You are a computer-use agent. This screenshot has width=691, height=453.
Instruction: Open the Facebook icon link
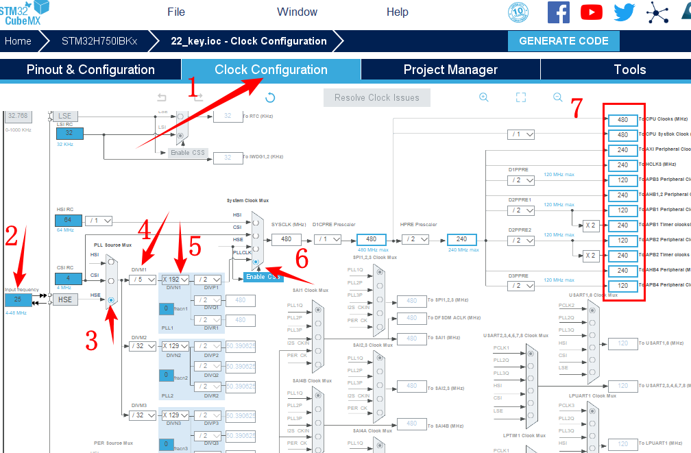coord(559,12)
